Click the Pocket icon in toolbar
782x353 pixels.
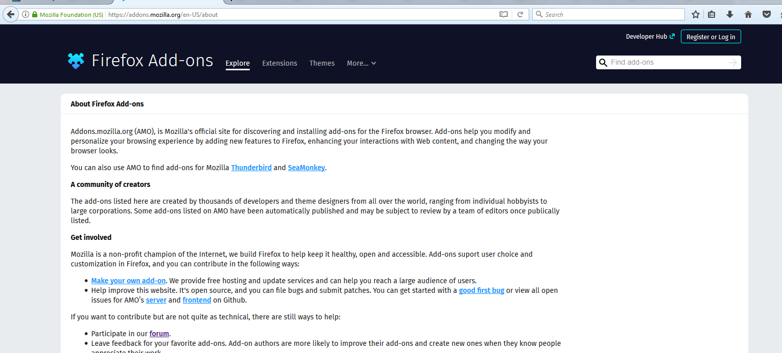coord(767,15)
